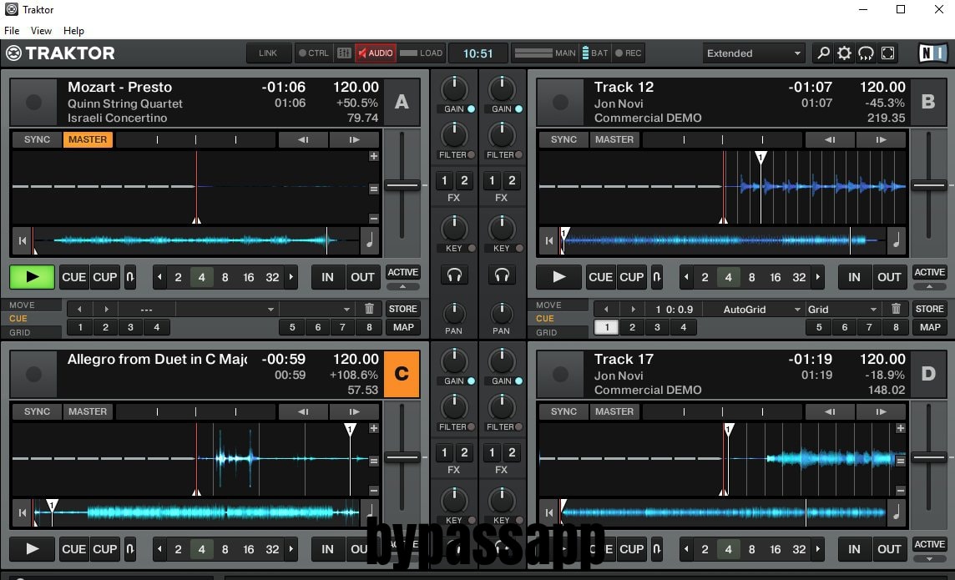Toggle fullscreen icon in header
This screenshot has height=580, width=955.
click(888, 53)
